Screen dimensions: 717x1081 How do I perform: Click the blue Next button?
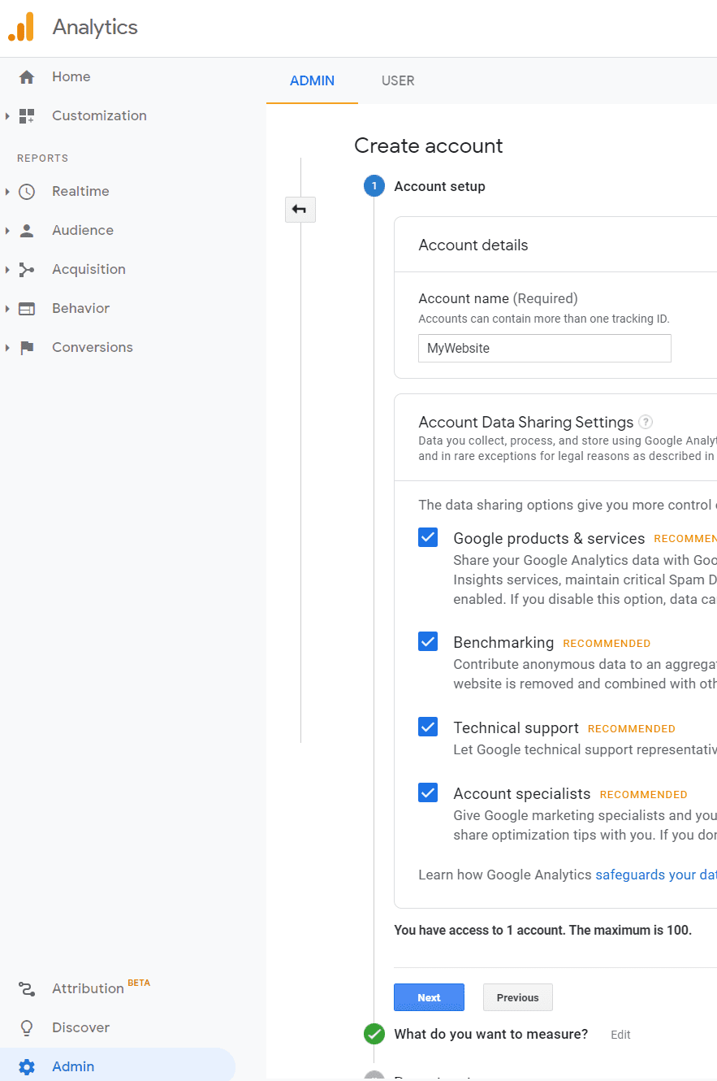(429, 997)
